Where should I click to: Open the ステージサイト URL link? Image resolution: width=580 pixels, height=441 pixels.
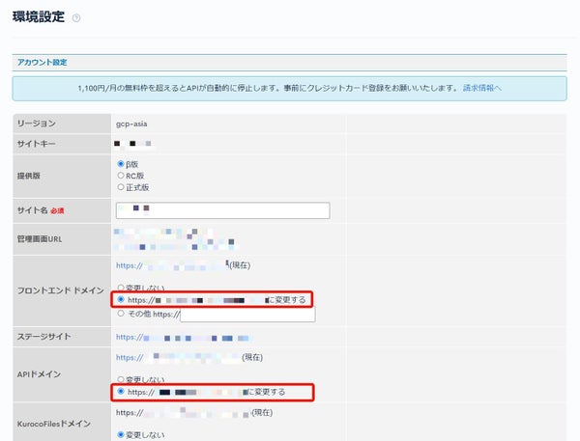click(x=184, y=337)
